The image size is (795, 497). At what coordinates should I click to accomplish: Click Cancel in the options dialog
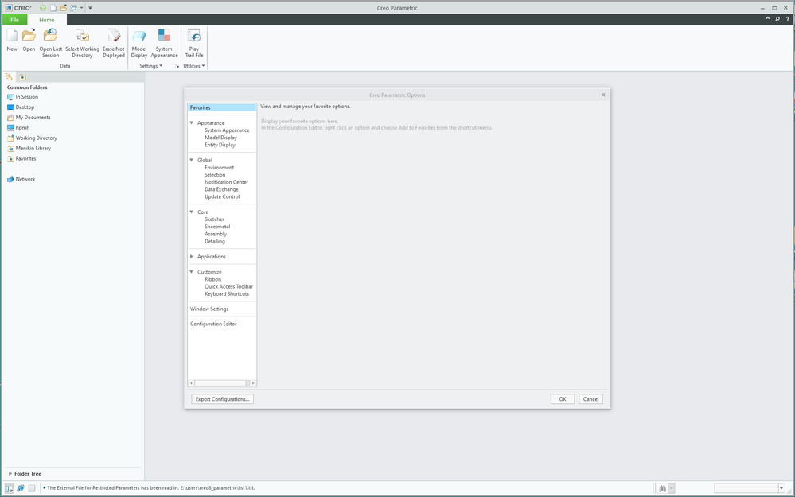pos(590,399)
